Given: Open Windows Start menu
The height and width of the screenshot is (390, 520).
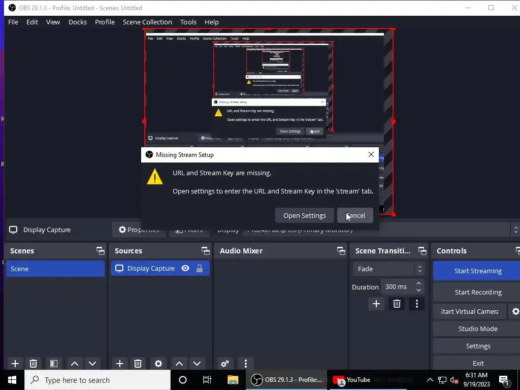Looking at the screenshot, I should tap(12, 380).
